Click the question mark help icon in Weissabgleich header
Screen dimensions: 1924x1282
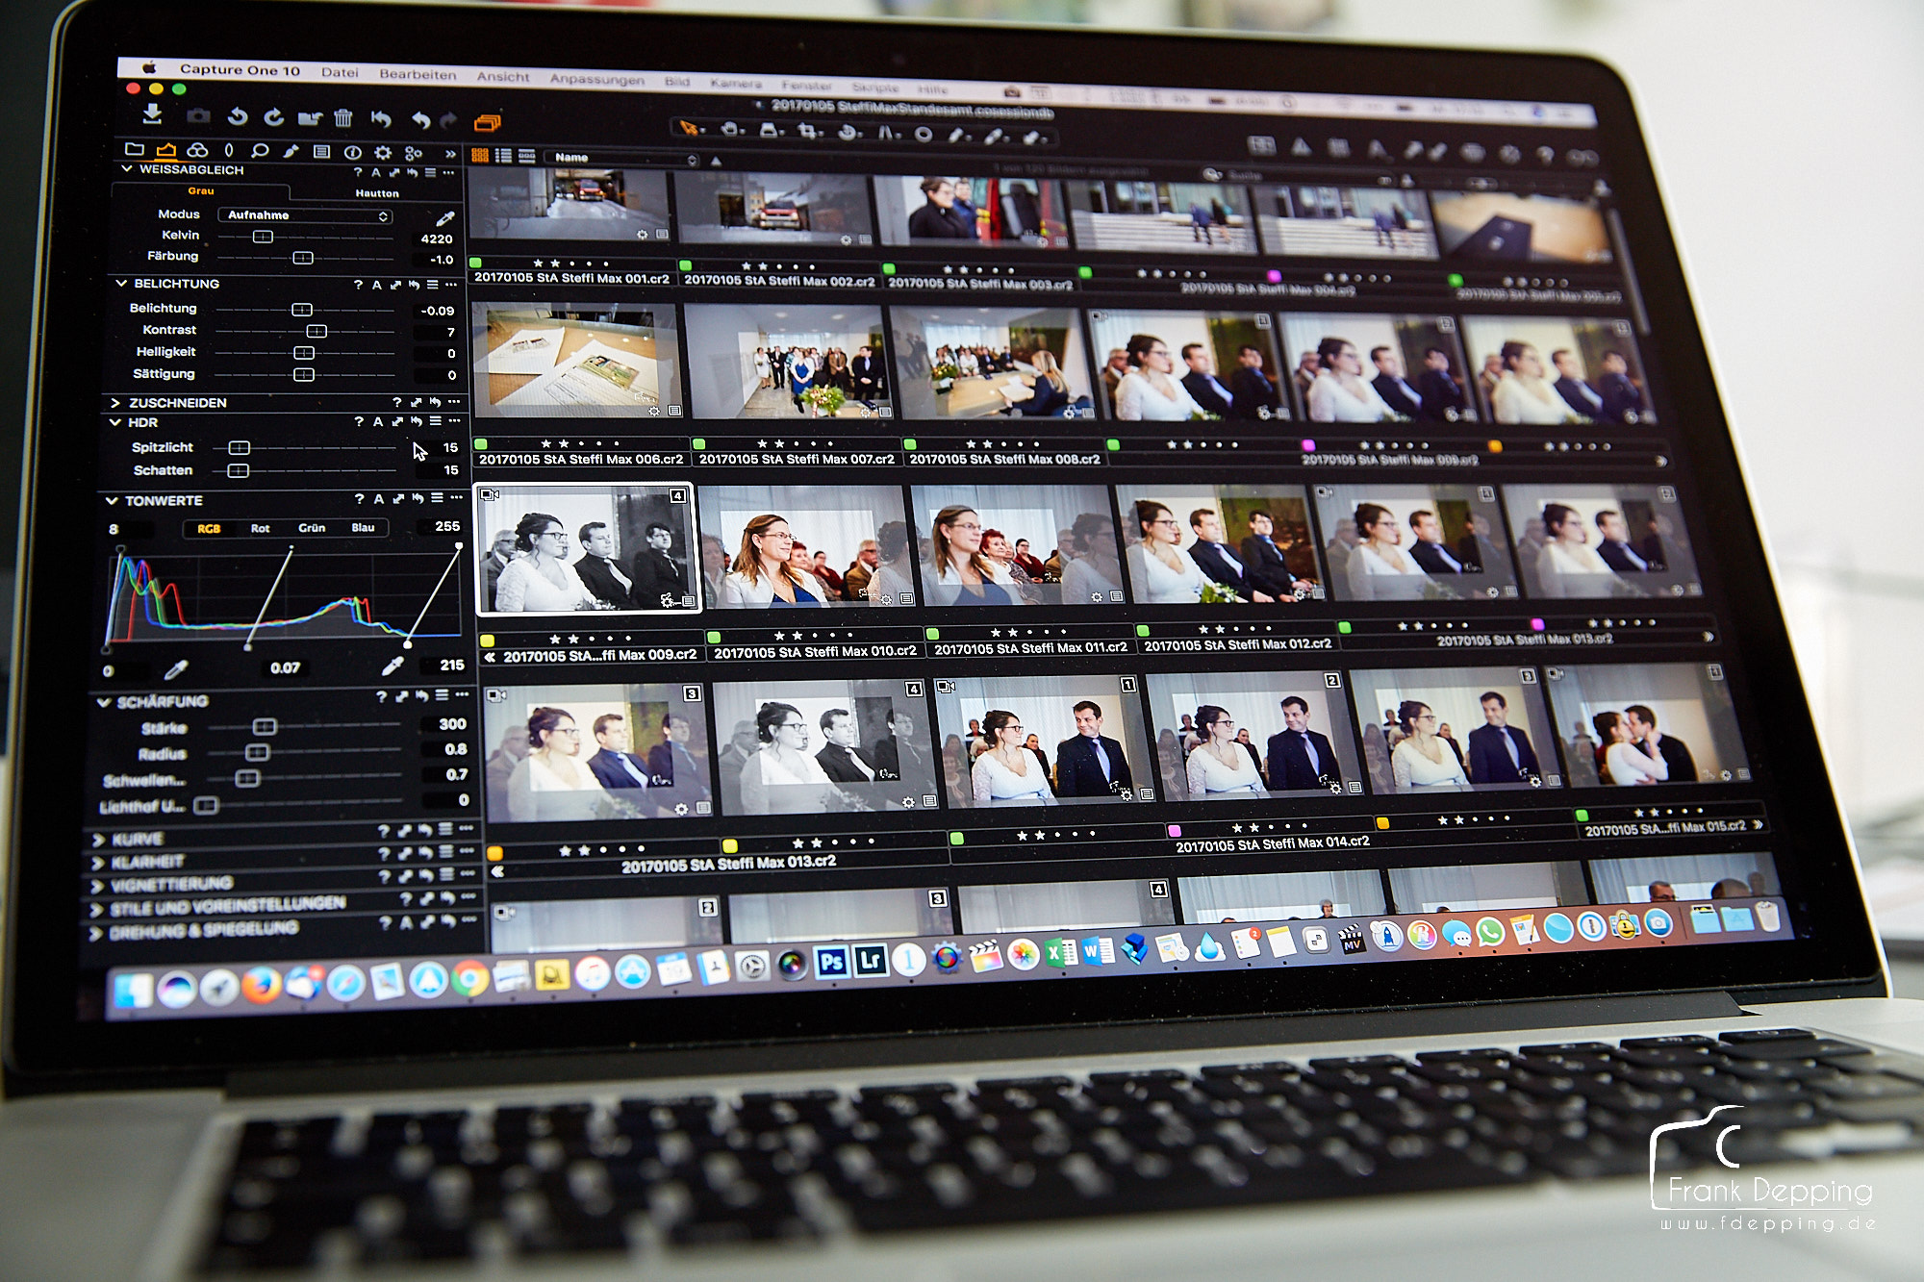click(x=358, y=172)
